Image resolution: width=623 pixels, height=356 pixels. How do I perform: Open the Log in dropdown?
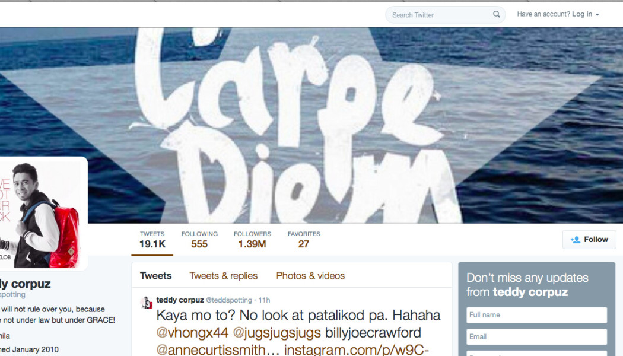tap(585, 14)
